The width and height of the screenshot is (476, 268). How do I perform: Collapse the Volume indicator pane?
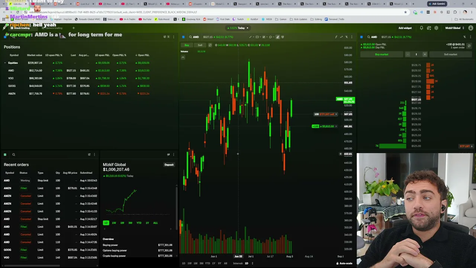[x=183, y=57]
